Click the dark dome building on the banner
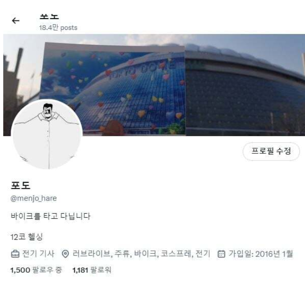This screenshot has height=284, width=305. tap(245, 94)
